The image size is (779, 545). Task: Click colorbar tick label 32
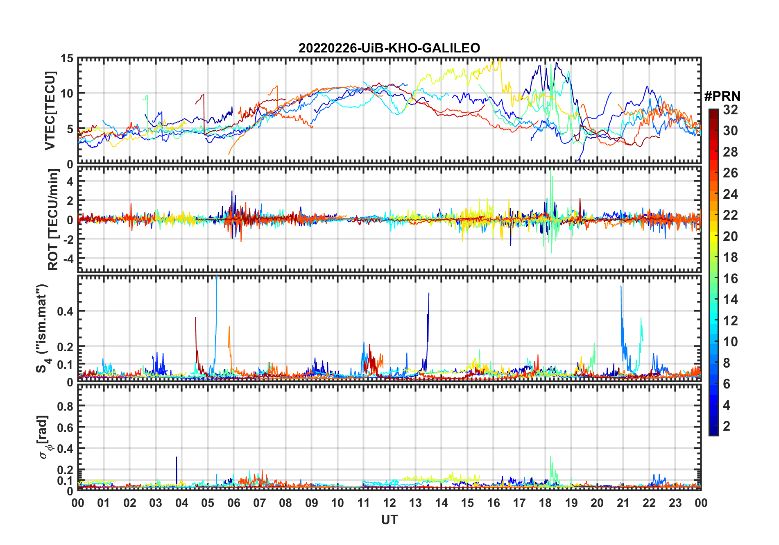(x=730, y=110)
